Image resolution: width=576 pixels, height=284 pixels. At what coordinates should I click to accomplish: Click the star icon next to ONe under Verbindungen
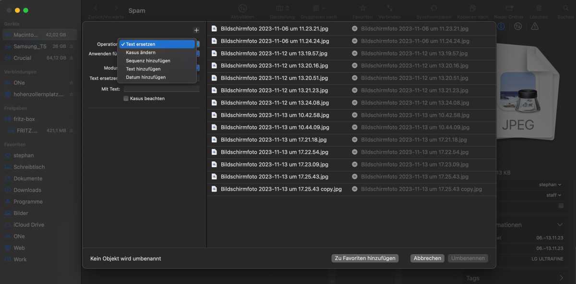tap(72, 83)
